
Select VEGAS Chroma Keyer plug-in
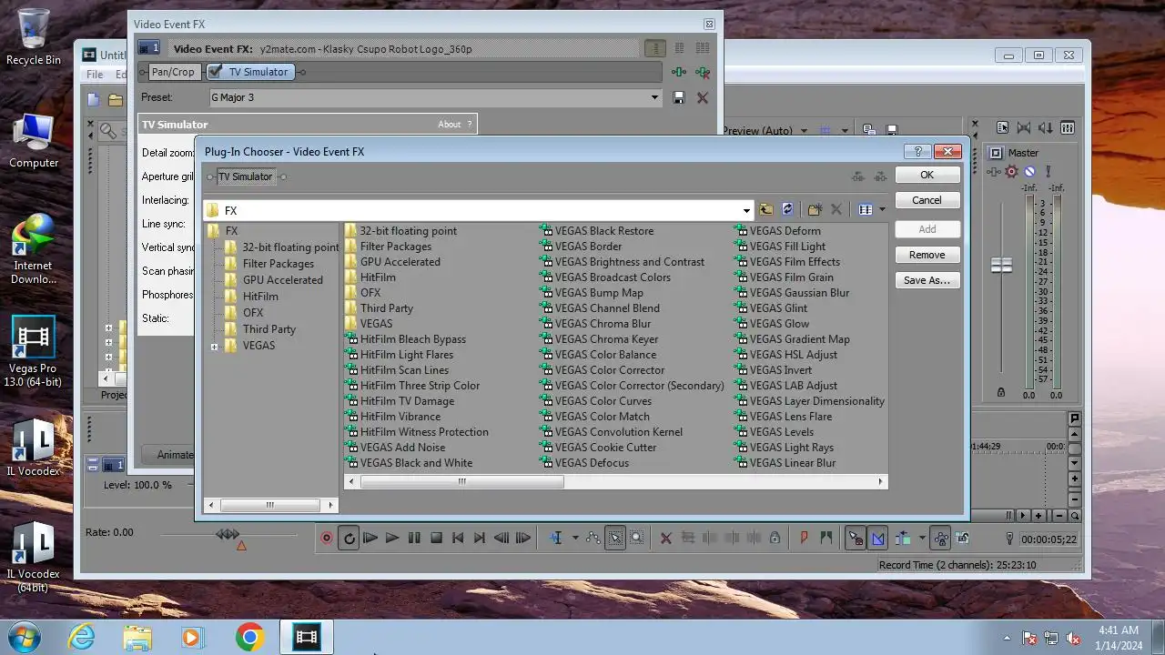tap(599, 339)
